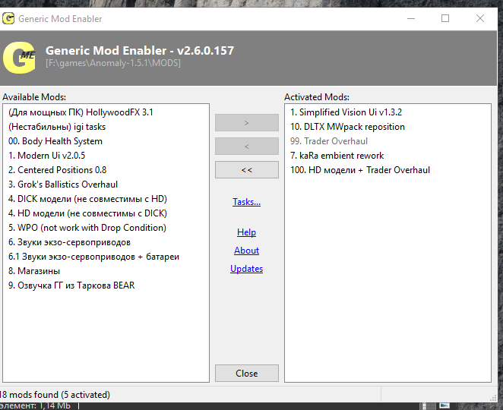Click the '18 mods found (5 activated)' status text
This screenshot has width=503, height=410.
point(55,395)
